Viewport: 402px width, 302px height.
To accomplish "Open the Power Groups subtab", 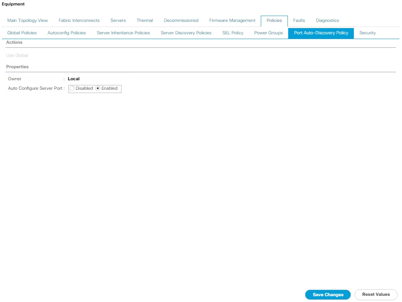I will [268, 33].
